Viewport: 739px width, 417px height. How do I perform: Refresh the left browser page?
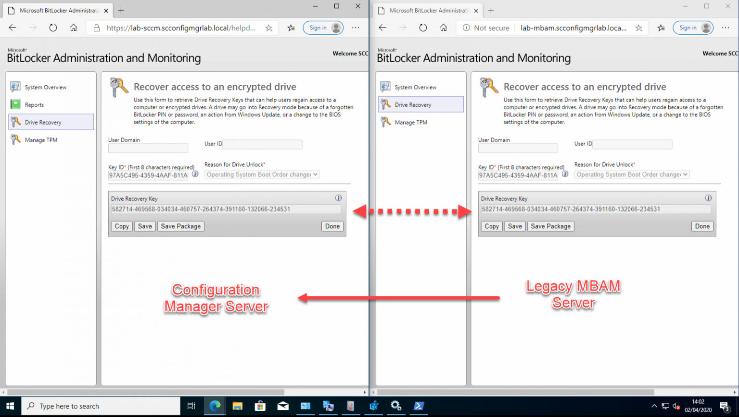[53, 27]
